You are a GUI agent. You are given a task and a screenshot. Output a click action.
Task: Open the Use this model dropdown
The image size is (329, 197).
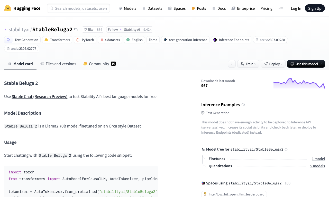point(306,64)
